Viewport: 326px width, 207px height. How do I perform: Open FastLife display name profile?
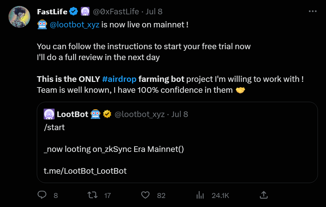[52, 12]
